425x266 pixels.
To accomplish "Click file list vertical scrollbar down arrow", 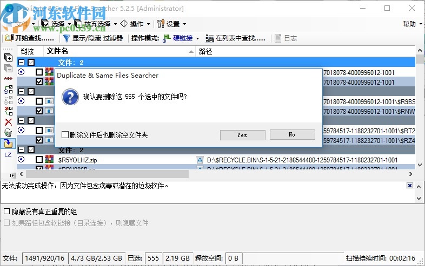I will point(420,165).
